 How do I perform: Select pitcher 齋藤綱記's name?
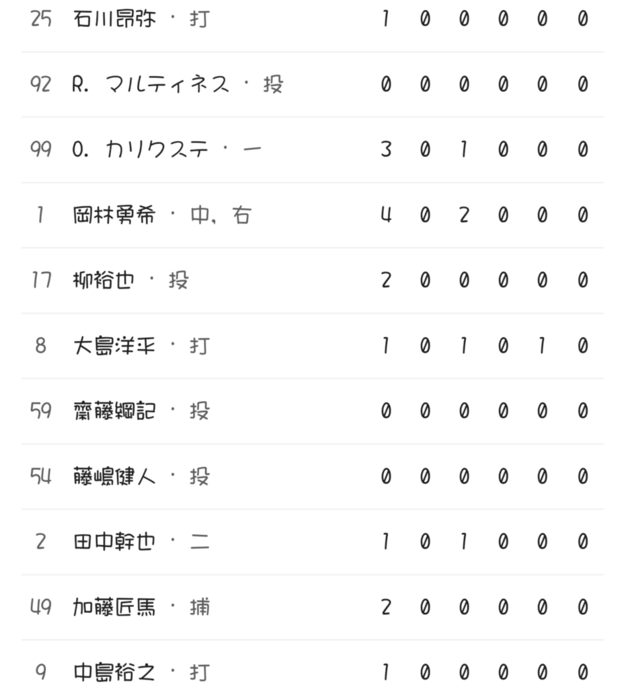tap(114, 410)
